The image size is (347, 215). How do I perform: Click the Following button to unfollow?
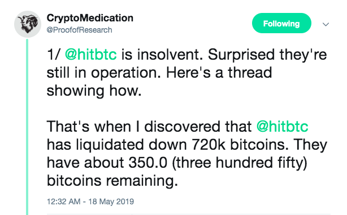point(281,23)
